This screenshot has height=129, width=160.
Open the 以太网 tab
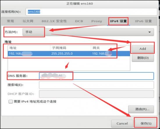click(x=28, y=21)
